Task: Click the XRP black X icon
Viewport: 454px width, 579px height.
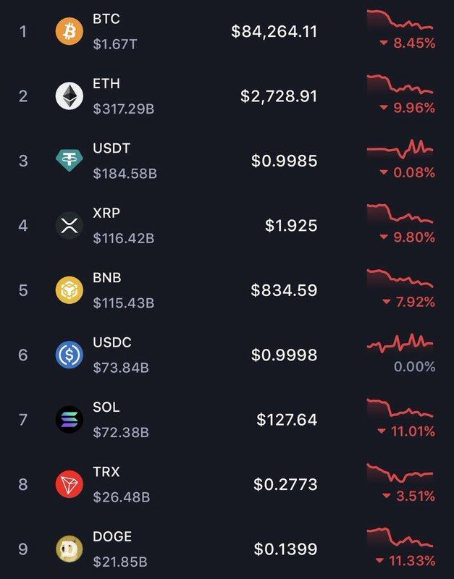Action: pos(70,225)
